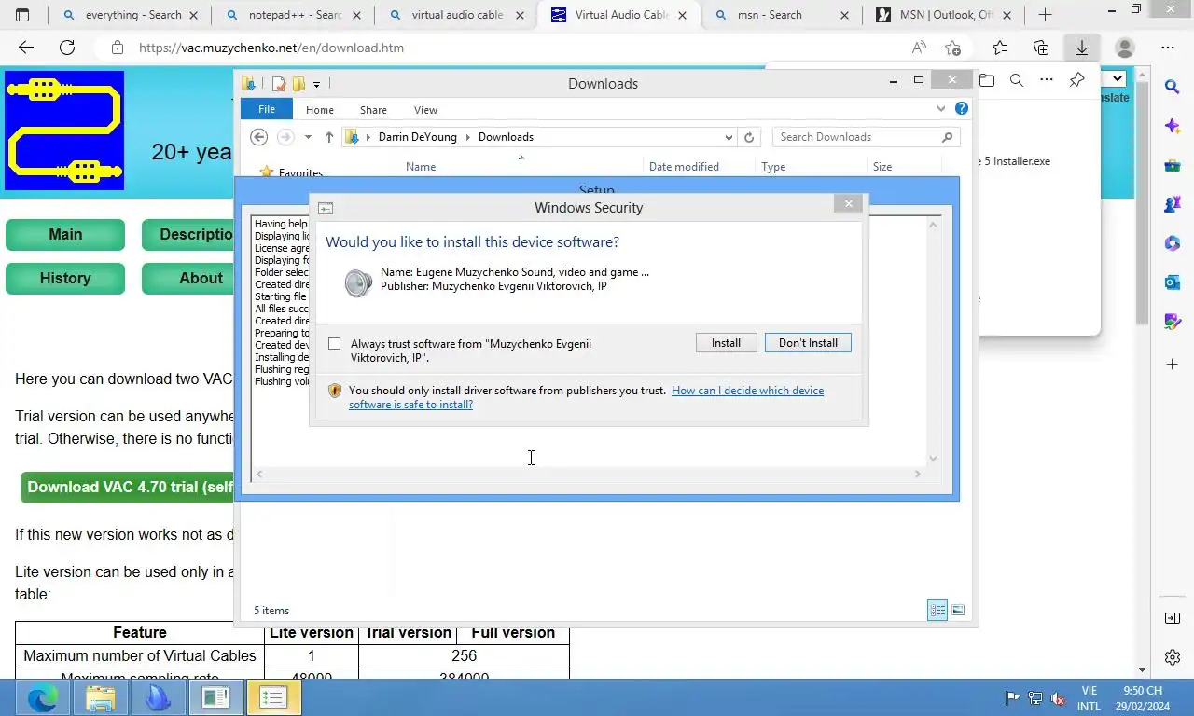Click the New folder quick access icon
The image size is (1194, 716).
click(298, 84)
